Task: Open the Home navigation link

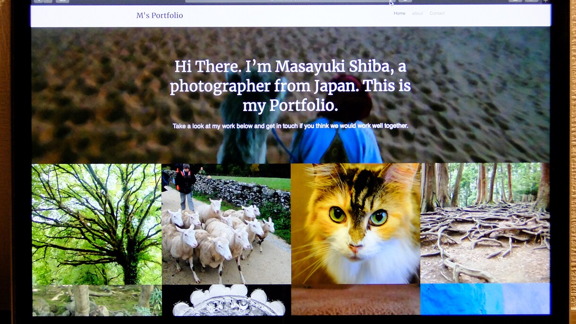Action: (399, 13)
